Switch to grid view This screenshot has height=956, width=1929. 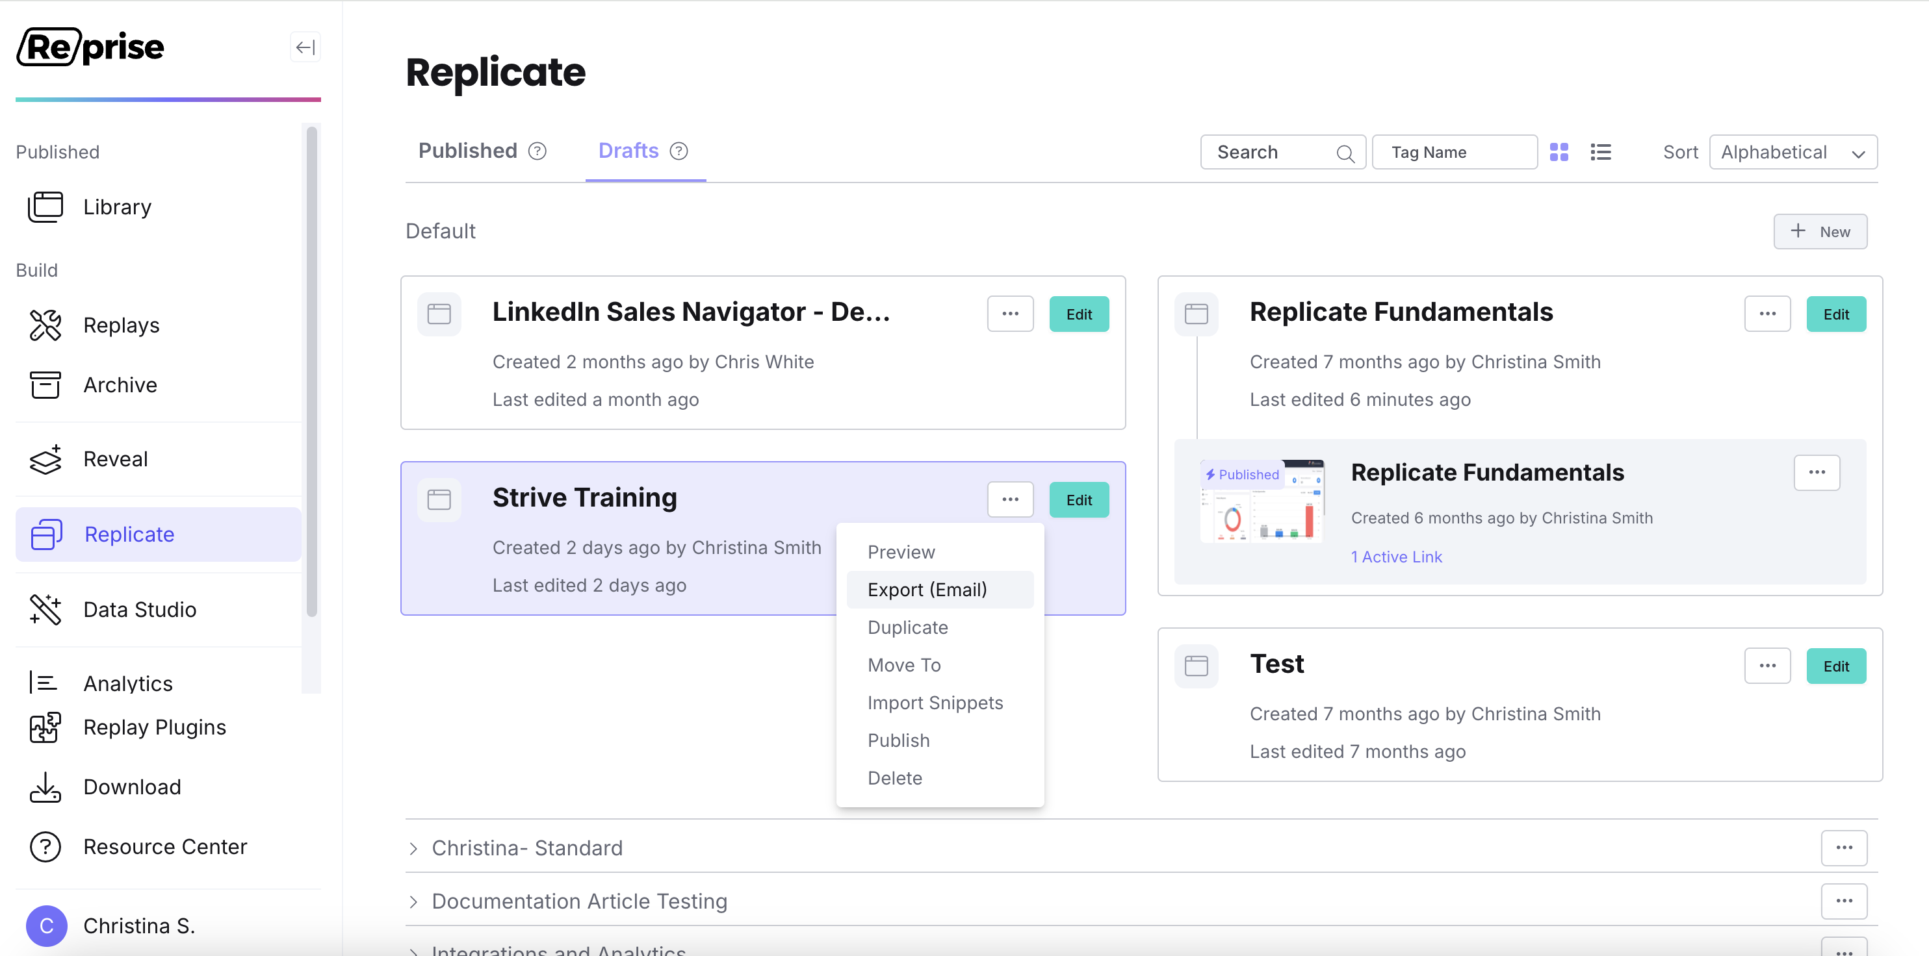(1559, 153)
